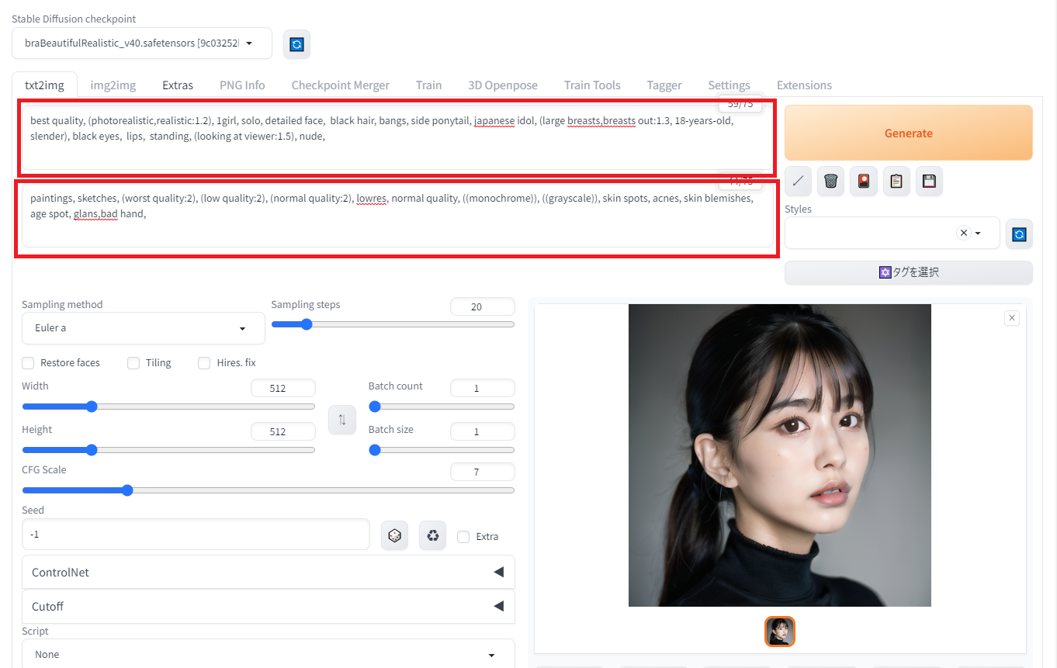The width and height of the screenshot is (1057, 668).
Task: Swap width and height values
Action: click(342, 420)
